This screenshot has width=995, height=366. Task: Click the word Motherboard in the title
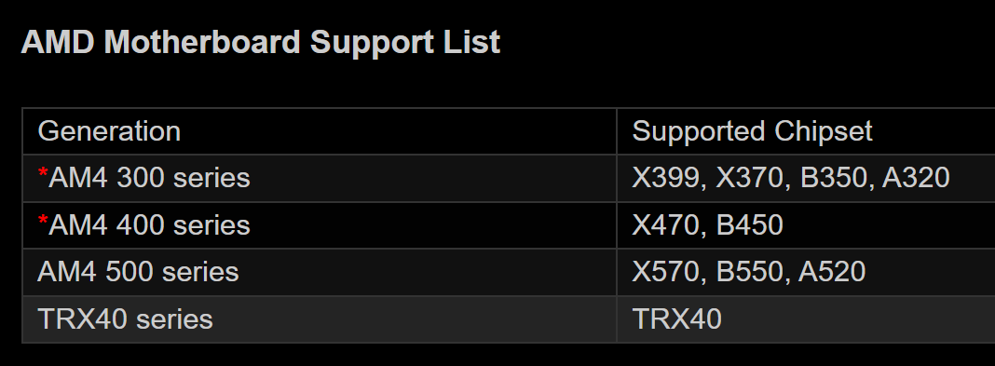202,43
